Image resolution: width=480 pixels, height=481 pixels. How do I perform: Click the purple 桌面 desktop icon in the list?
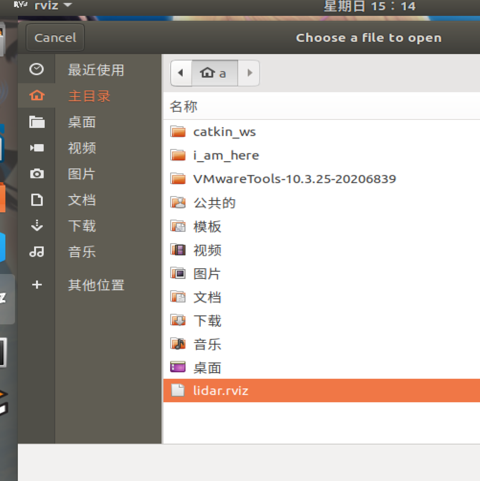178,367
